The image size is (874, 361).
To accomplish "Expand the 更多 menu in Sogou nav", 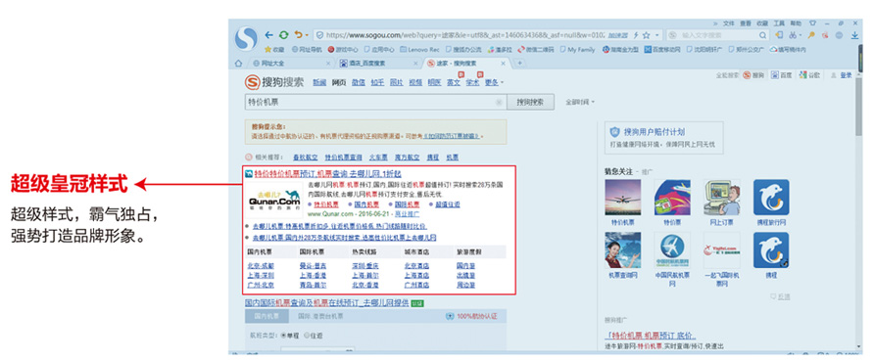I will [x=494, y=82].
